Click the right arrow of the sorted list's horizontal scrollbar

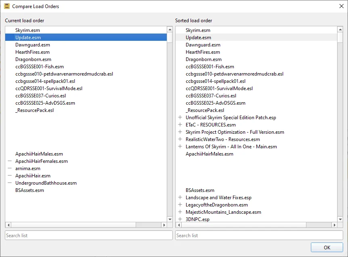click(334, 225)
